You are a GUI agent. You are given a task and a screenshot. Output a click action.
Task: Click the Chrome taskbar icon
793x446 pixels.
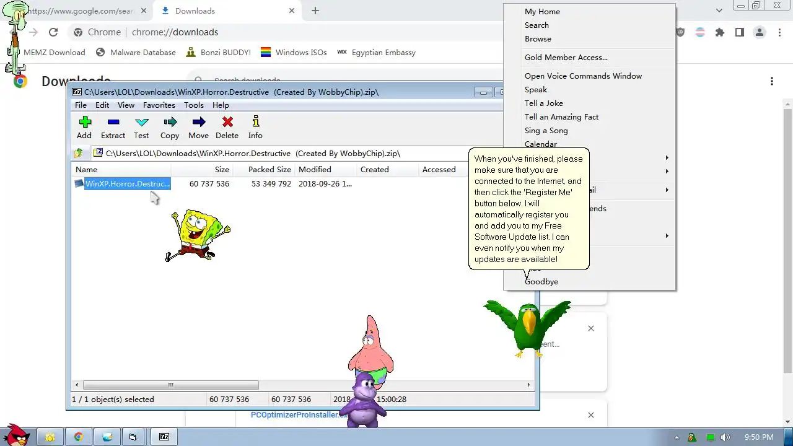pyautogui.click(x=79, y=437)
